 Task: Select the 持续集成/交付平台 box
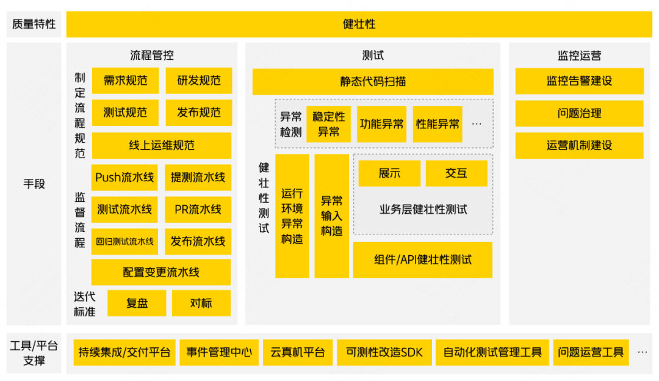(x=124, y=352)
